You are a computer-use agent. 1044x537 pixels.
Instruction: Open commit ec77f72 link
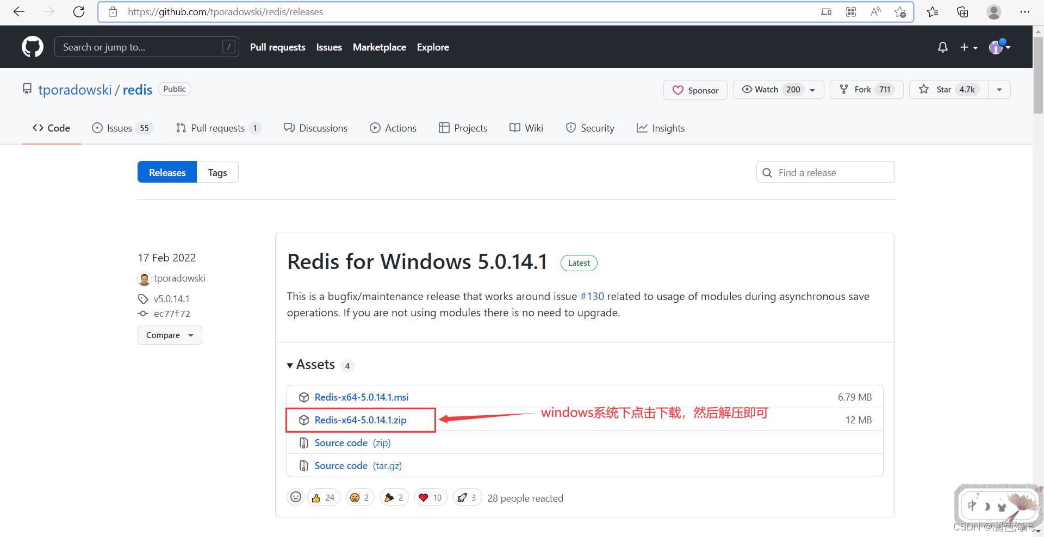tap(172, 314)
